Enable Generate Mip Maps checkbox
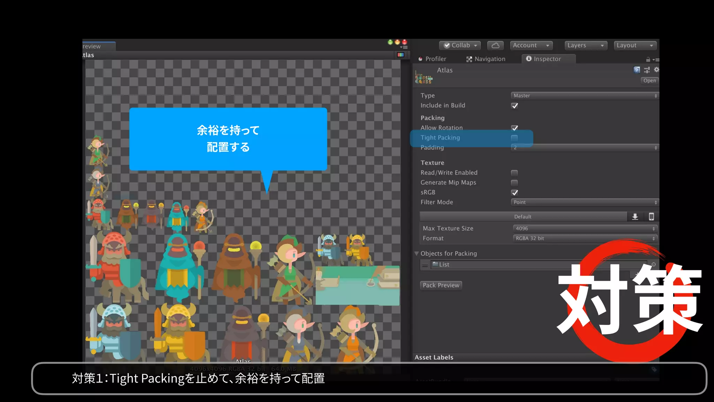714x402 pixels. pos(514,183)
